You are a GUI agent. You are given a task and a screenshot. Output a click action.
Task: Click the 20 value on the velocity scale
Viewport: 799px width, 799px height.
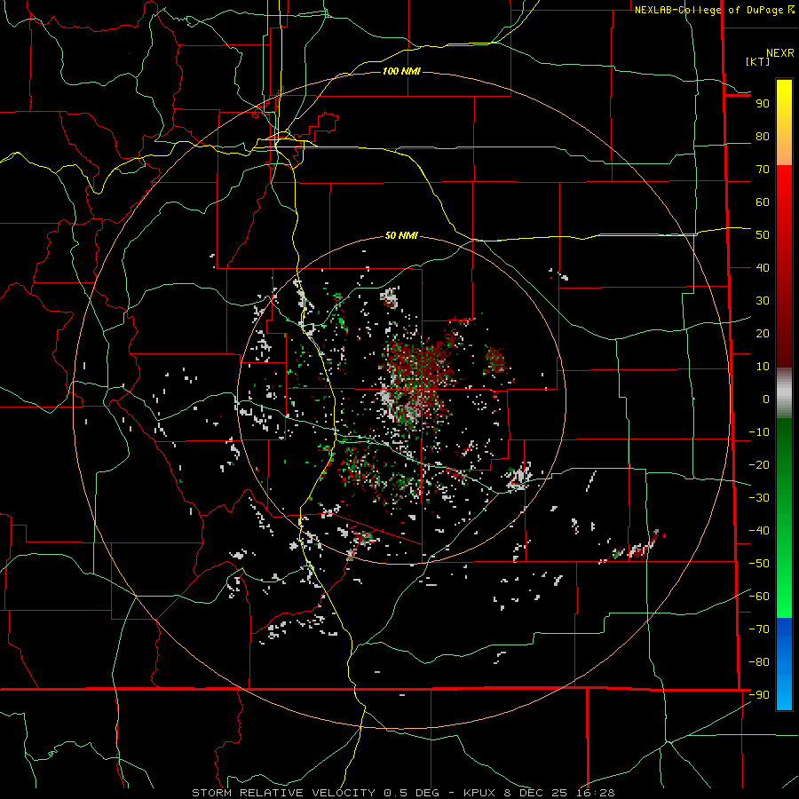(x=763, y=334)
